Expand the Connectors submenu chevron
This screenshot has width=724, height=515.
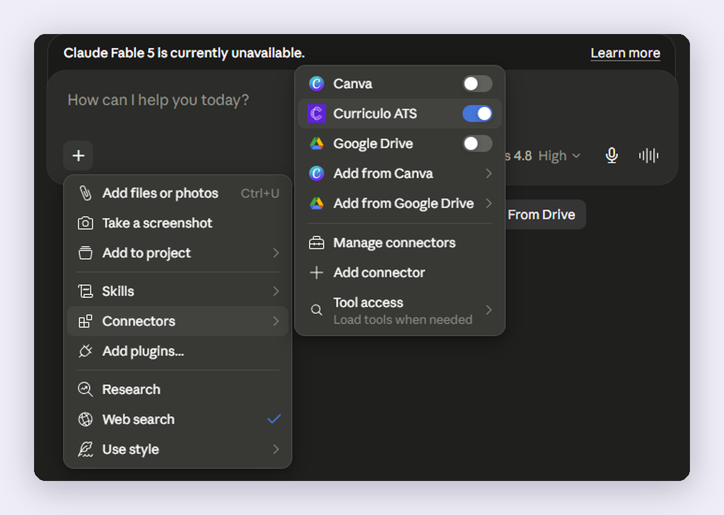[x=276, y=321]
